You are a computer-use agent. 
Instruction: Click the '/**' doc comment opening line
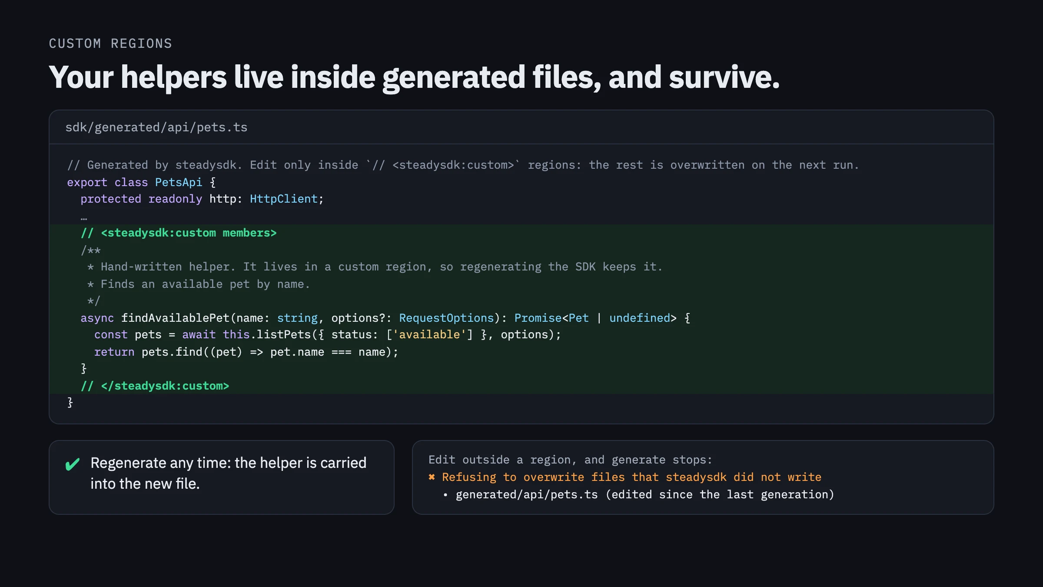(x=91, y=250)
